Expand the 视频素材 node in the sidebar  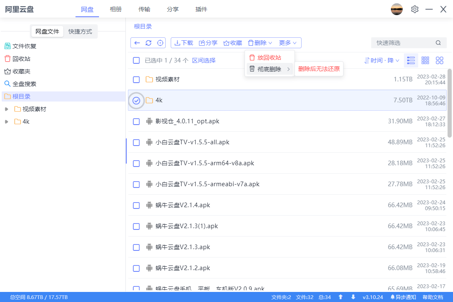coord(6,109)
